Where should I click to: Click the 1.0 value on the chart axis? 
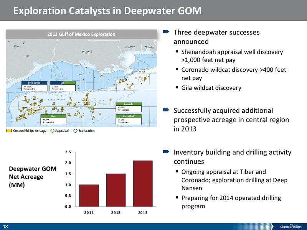click(68, 185)
